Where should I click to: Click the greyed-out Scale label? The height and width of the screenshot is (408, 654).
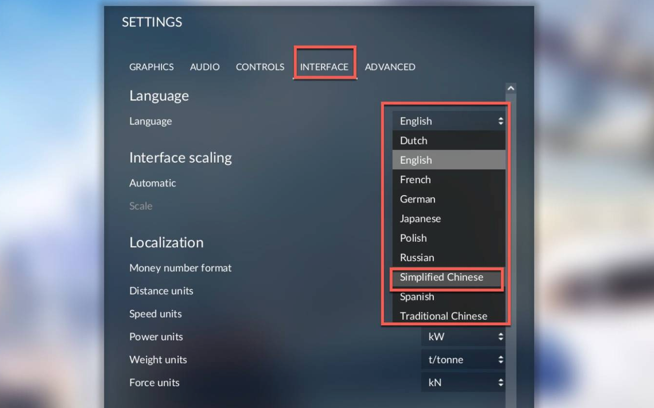pyautogui.click(x=141, y=206)
